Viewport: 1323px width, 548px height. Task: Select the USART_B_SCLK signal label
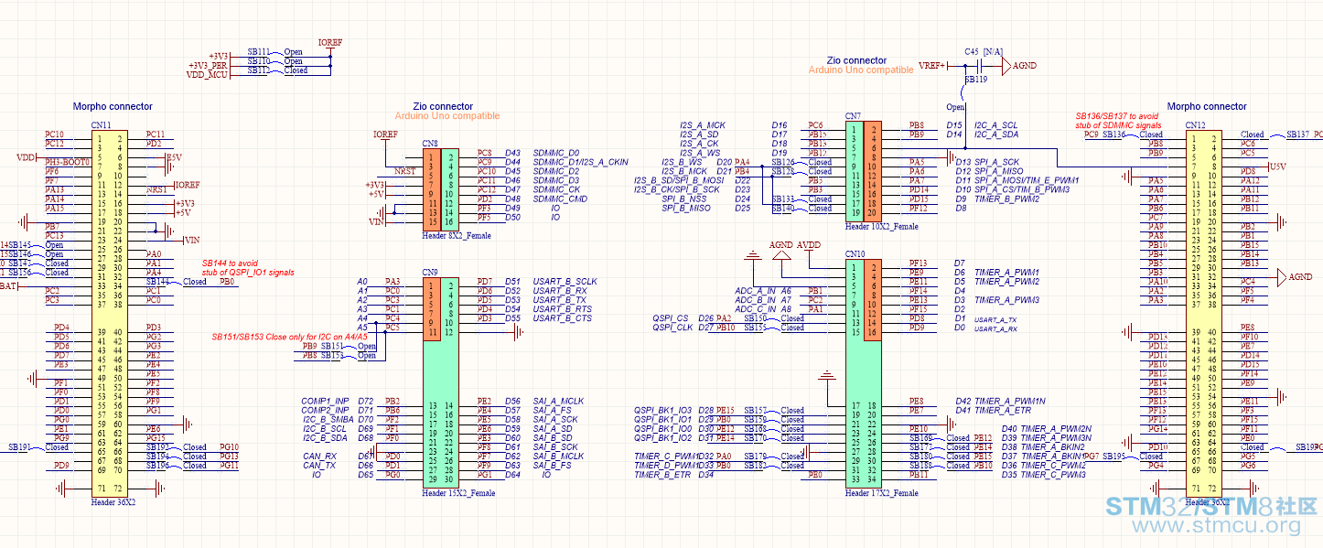click(x=565, y=282)
